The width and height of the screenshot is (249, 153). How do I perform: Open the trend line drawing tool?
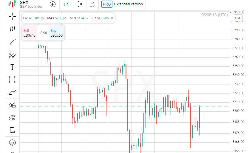12,42
